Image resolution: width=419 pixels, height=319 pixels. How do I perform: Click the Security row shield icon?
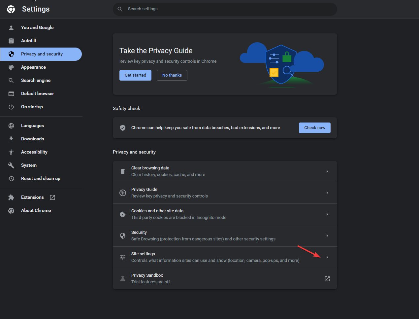(x=123, y=236)
